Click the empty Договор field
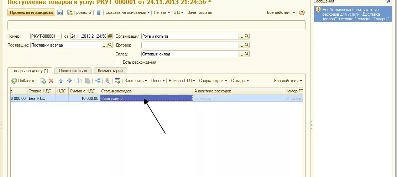The image size is (397, 177). point(190,45)
